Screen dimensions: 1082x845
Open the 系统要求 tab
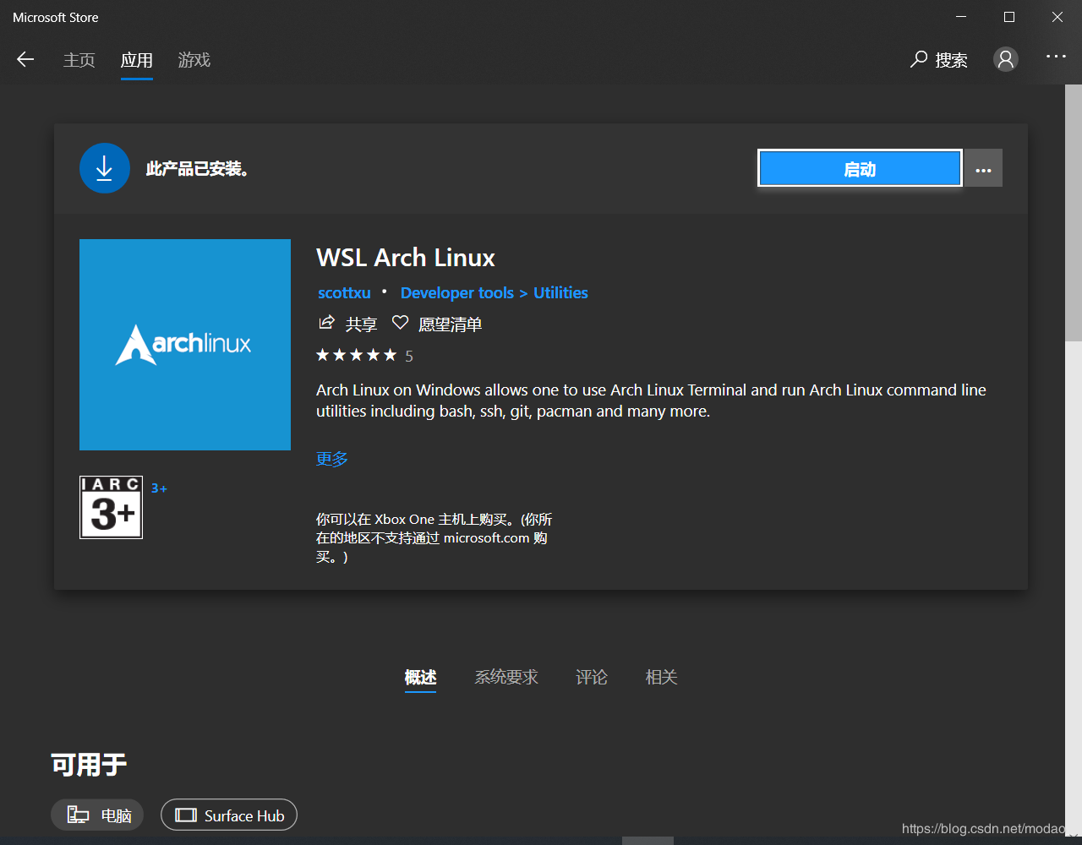coord(506,677)
